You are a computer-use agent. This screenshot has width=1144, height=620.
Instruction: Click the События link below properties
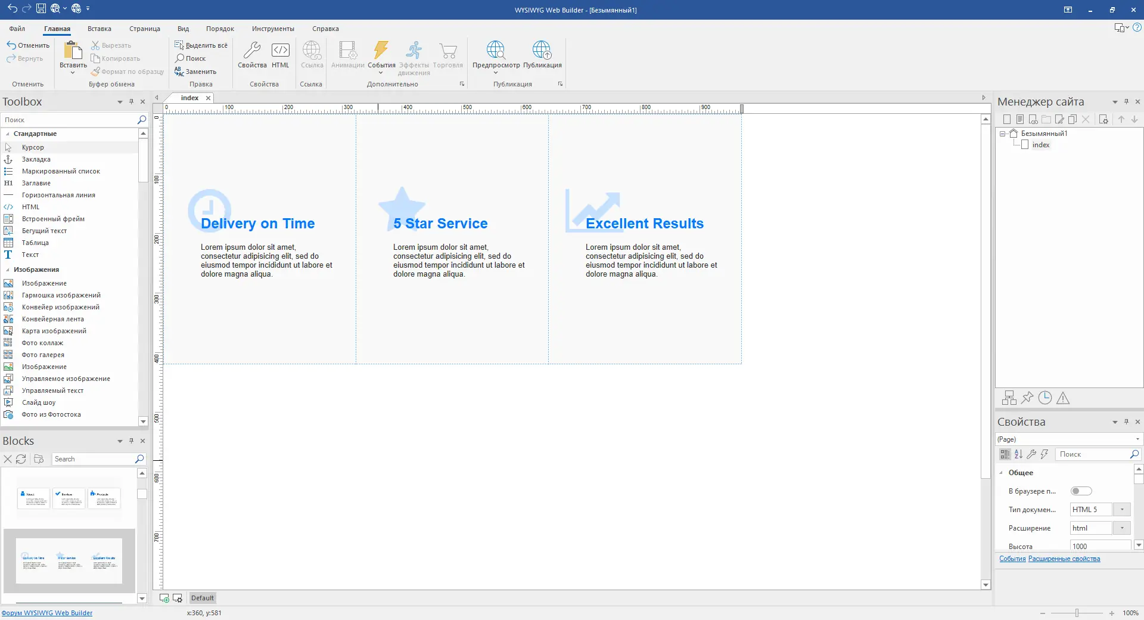(x=1012, y=559)
